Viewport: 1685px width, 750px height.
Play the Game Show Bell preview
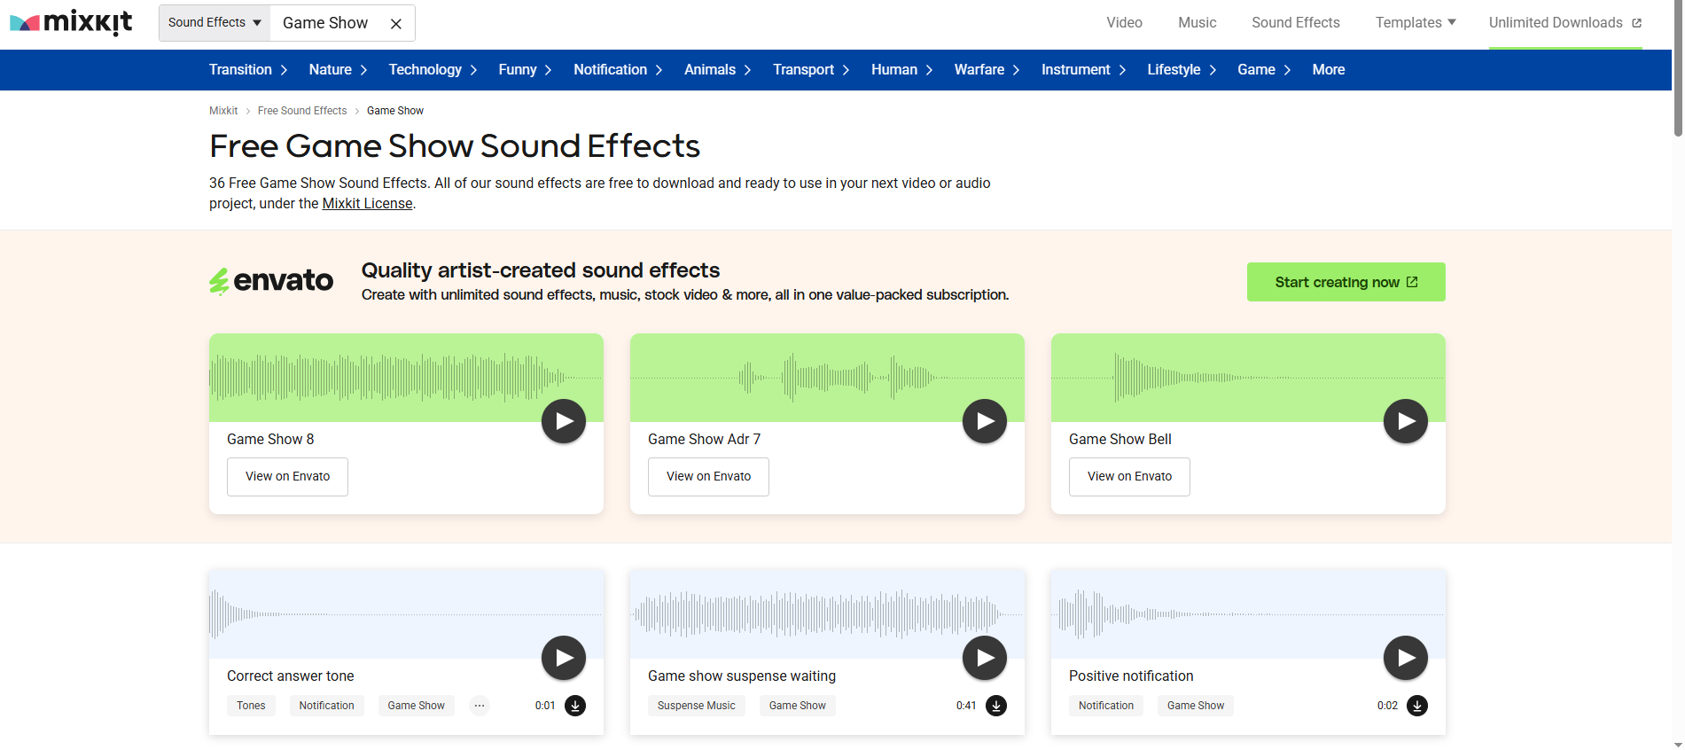(x=1405, y=421)
